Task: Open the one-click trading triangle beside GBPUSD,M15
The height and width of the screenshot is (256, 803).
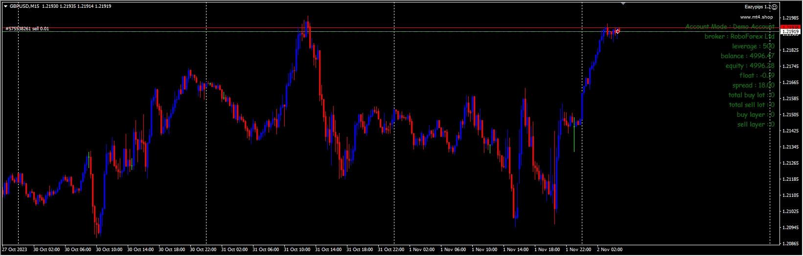Action: [5, 6]
